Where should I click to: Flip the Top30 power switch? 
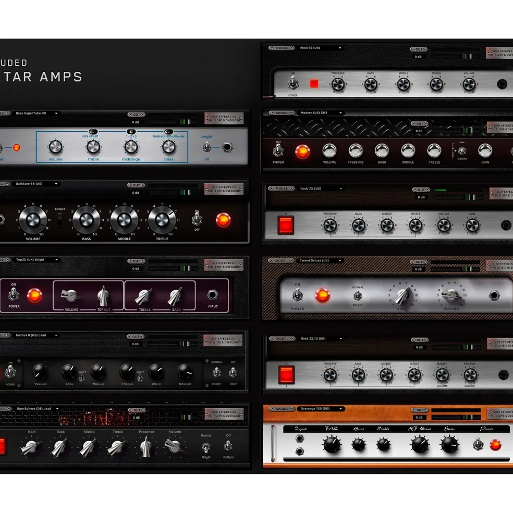[14, 295]
